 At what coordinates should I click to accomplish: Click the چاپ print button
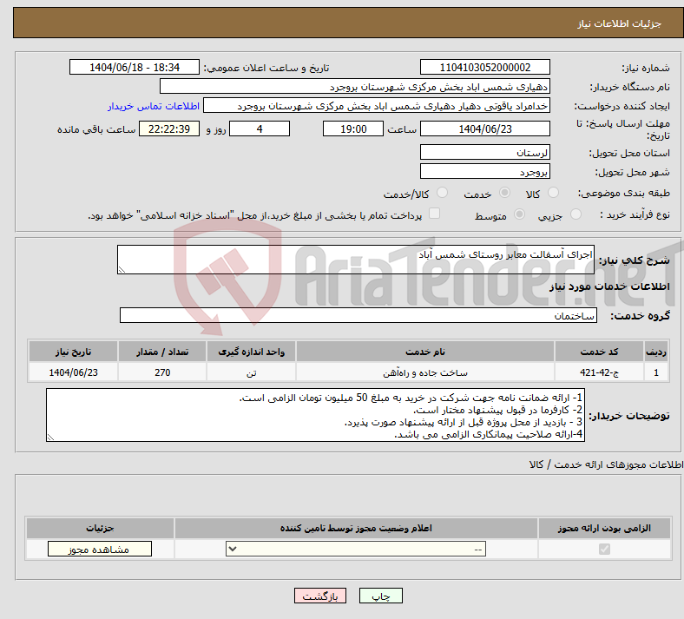tap(381, 596)
